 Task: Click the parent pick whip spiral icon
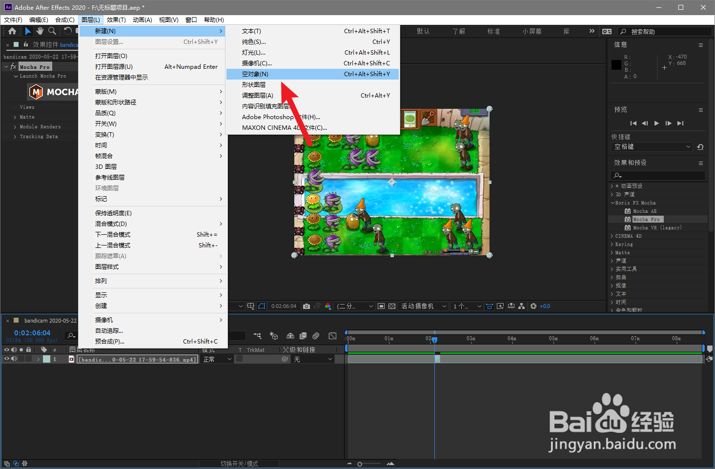[x=285, y=359]
